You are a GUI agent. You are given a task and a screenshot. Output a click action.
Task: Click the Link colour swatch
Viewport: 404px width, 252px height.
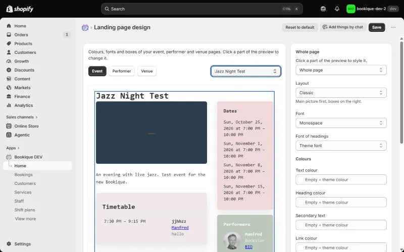coord(300,247)
